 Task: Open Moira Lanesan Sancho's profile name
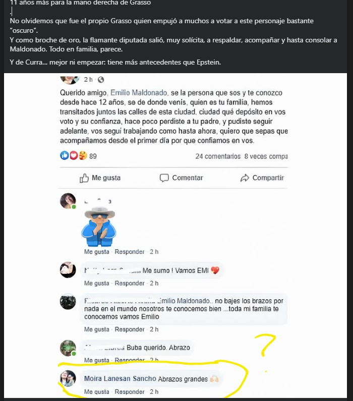coord(120,378)
